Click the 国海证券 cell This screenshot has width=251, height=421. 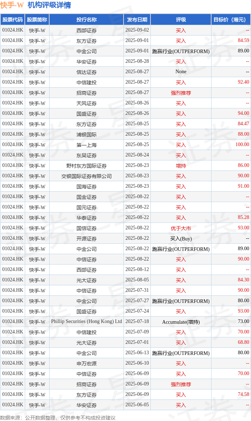[x=87, y=186]
